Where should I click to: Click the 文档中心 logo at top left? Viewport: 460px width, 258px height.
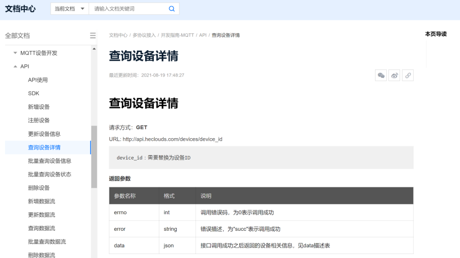click(x=20, y=8)
